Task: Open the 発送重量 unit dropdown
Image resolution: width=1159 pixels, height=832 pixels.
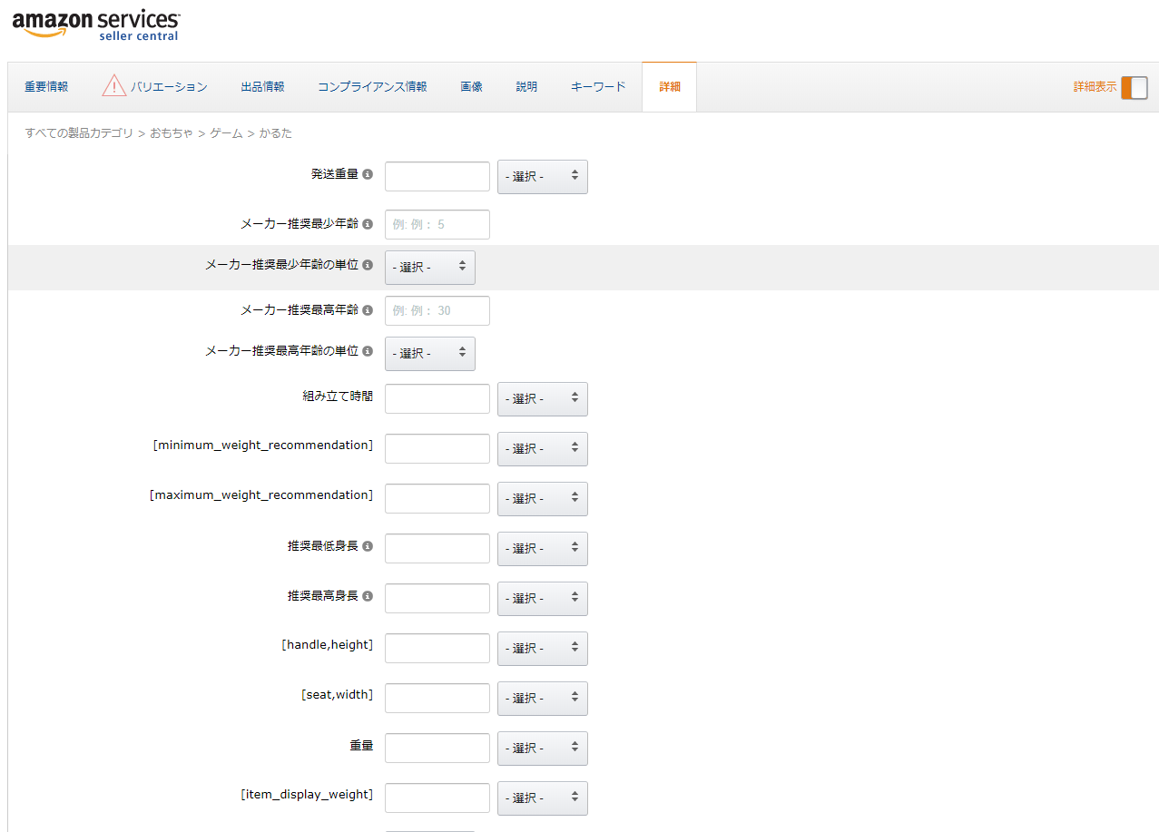Action: tap(542, 177)
